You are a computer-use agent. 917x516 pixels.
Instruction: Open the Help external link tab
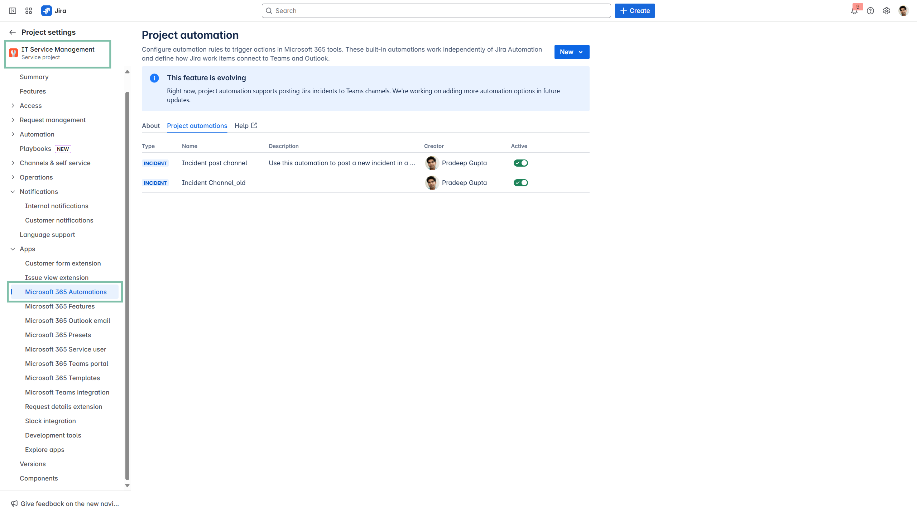(x=246, y=126)
